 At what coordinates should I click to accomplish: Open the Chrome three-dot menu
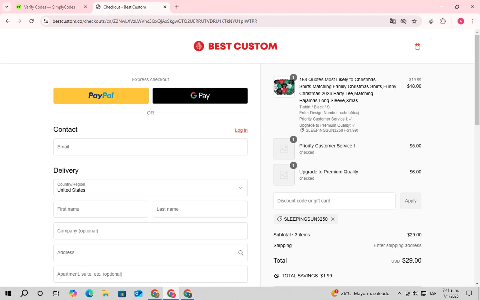pyautogui.click(x=473, y=21)
